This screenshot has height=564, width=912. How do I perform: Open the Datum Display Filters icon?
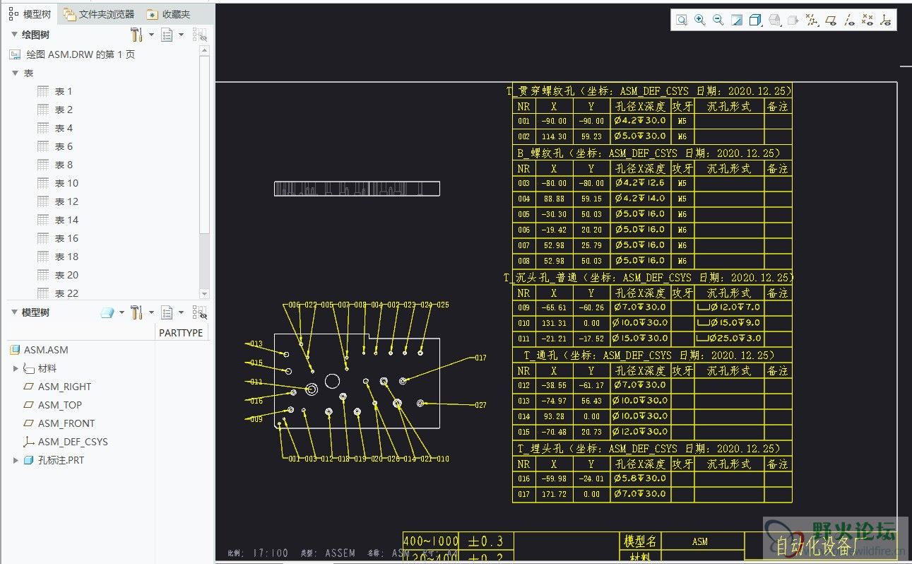(812, 20)
